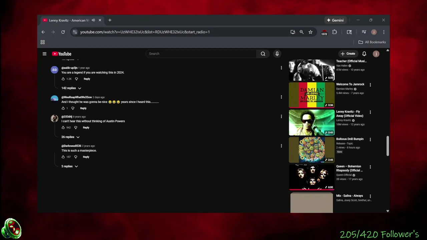Open options for Bulbous DnB Bumpin video
The height and width of the screenshot is (240, 427).
370,139
